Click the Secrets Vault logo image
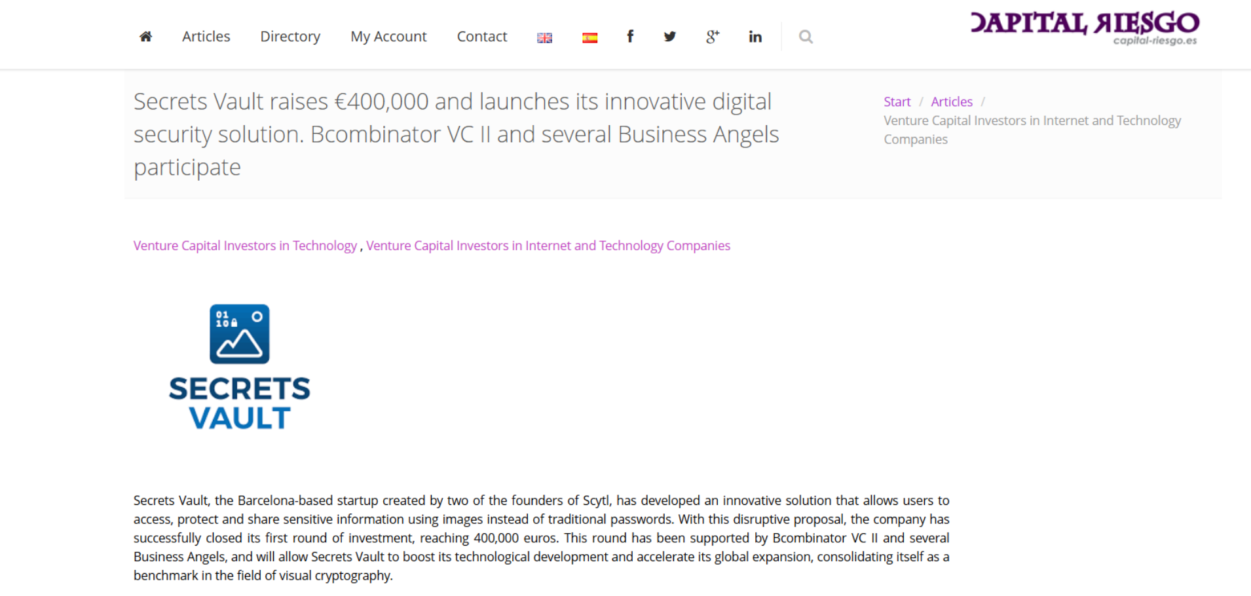 [240, 367]
